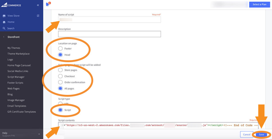Select the Head location option
The width and height of the screenshot is (272, 139).
click(x=60, y=55)
